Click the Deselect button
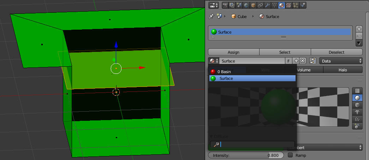This screenshot has width=369, height=160. [337, 52]
